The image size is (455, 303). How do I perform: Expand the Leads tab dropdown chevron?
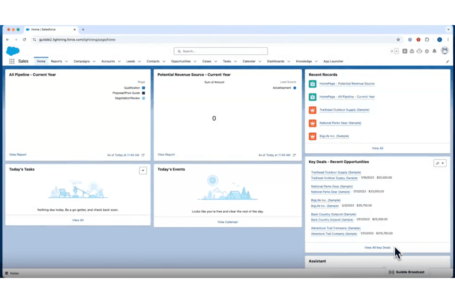point(140,61)
